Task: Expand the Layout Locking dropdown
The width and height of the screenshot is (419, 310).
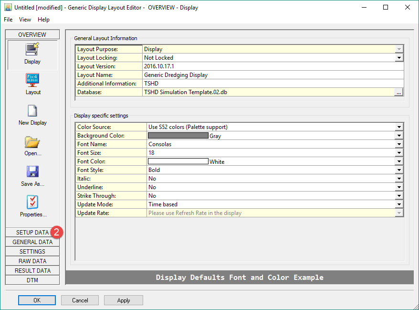Action: 399,58
